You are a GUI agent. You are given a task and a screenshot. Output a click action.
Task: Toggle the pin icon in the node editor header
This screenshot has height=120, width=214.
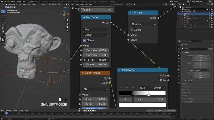coord(134,4)
